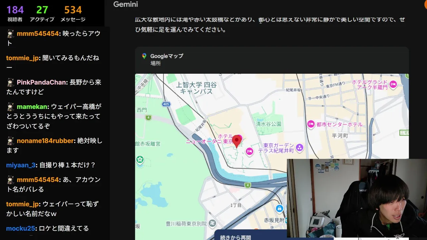Click the pink hotel pin below the red marker

[249, 152]
